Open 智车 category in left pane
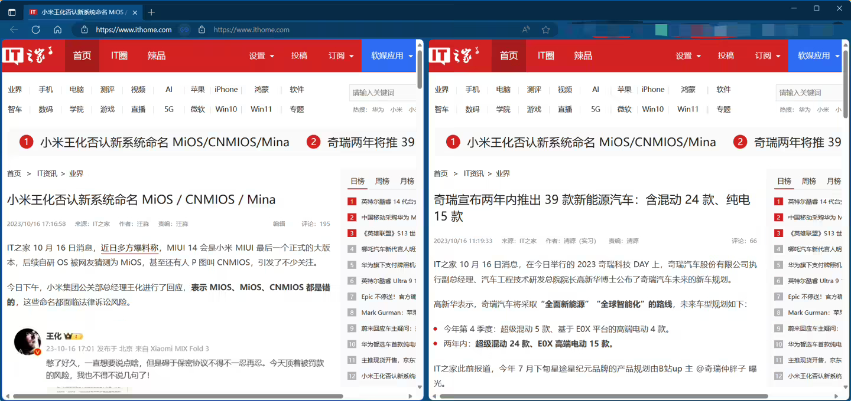Image resolution: width=851 pixels, height=401 pixels. tap(15, 109)
